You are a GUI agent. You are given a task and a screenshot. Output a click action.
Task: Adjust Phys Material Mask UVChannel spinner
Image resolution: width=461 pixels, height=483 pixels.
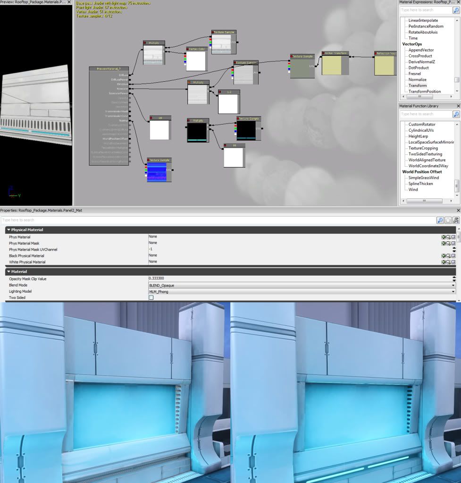click(454, 249)
